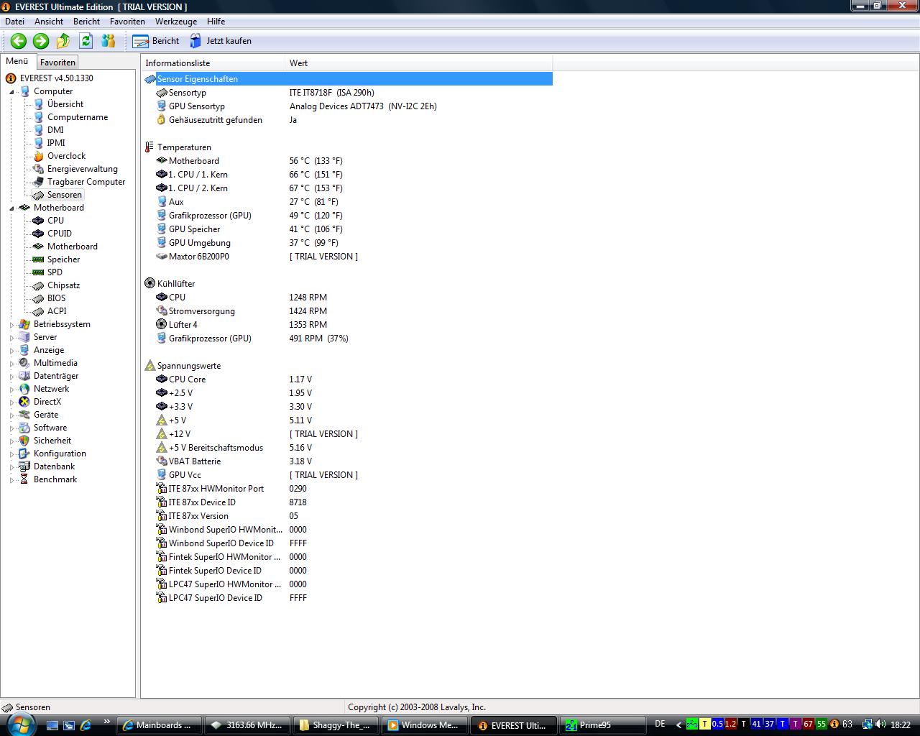Expand the Betriebssystem tree node
The height and width of the screenshot is (736, 920).
tap(11, 325)
